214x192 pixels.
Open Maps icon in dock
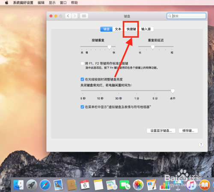click(x=112, y=185)
